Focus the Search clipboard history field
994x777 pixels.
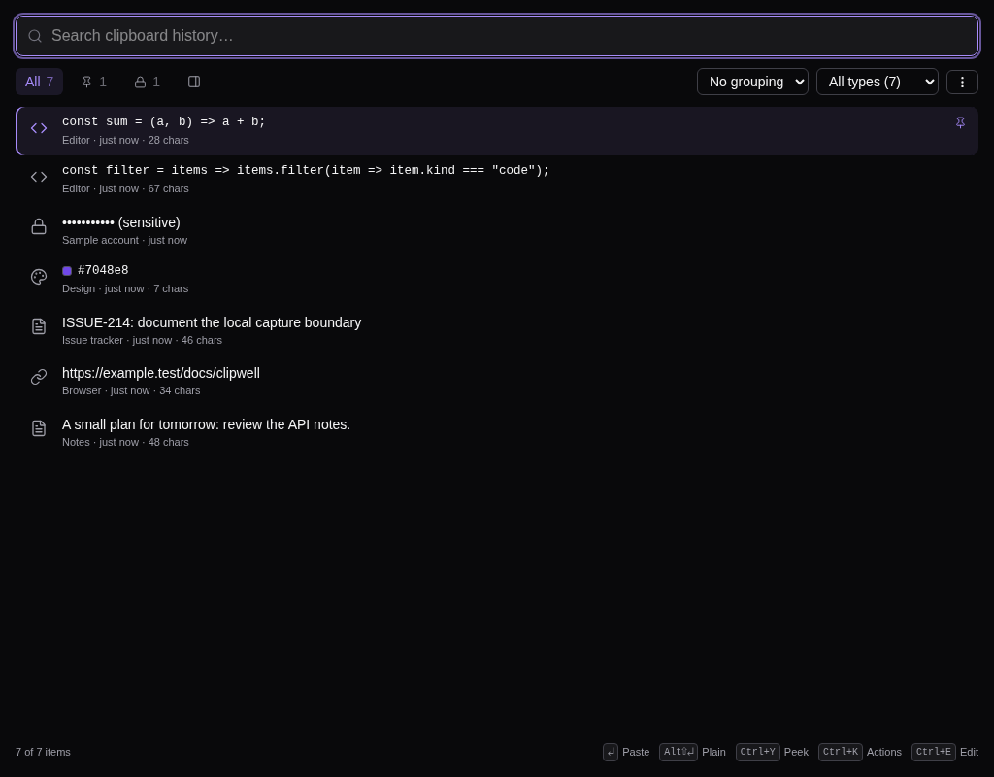tap(497, 36)
